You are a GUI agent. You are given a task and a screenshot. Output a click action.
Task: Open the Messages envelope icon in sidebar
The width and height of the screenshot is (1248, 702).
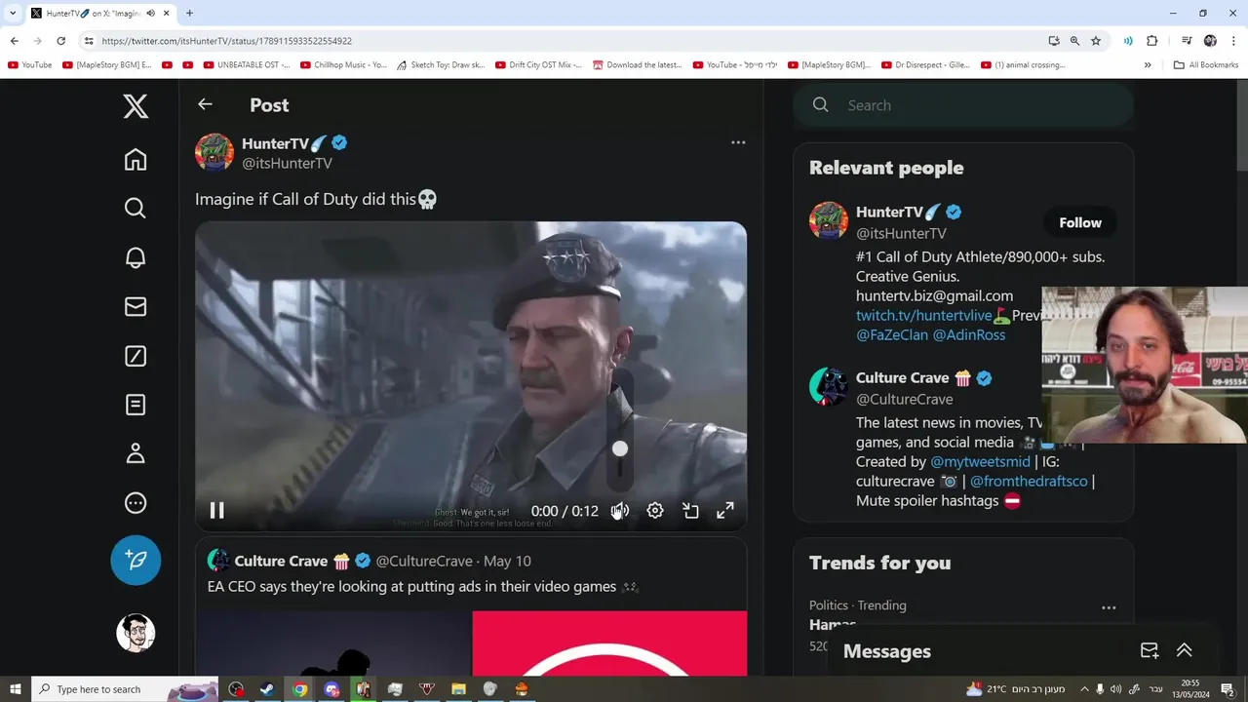click(x=136, y=306)
